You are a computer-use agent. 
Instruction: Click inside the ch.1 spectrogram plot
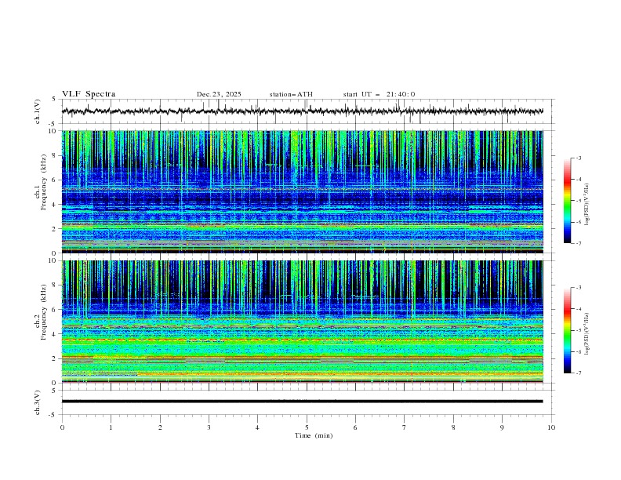click(x=306, y=192)
